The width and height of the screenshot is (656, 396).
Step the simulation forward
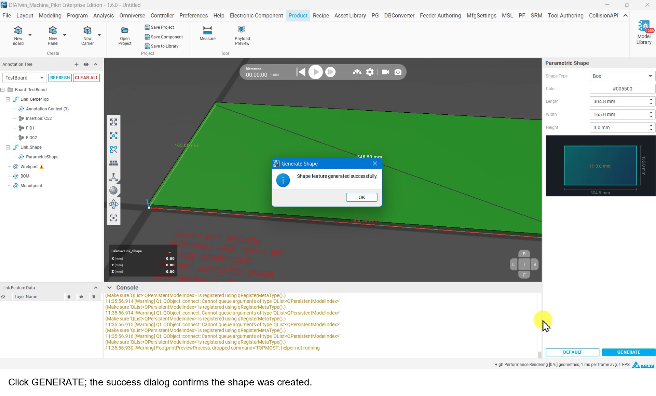tap(330, 72)
